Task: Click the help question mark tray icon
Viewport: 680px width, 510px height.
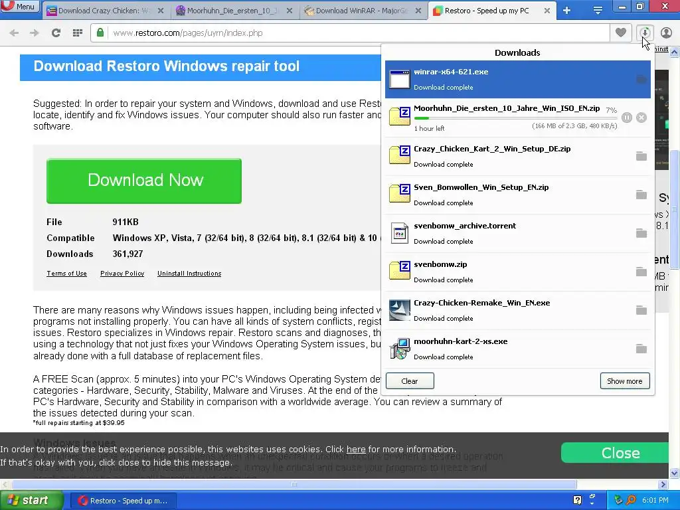Action: click(577, 501)
